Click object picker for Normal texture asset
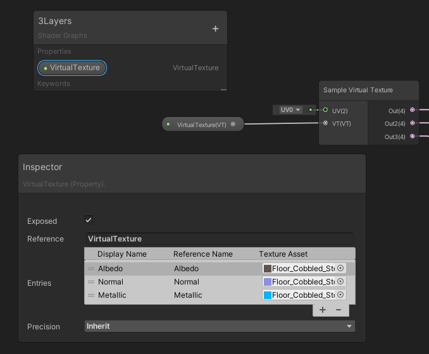Viewport: 429px width, 354px height. (340, 281)
